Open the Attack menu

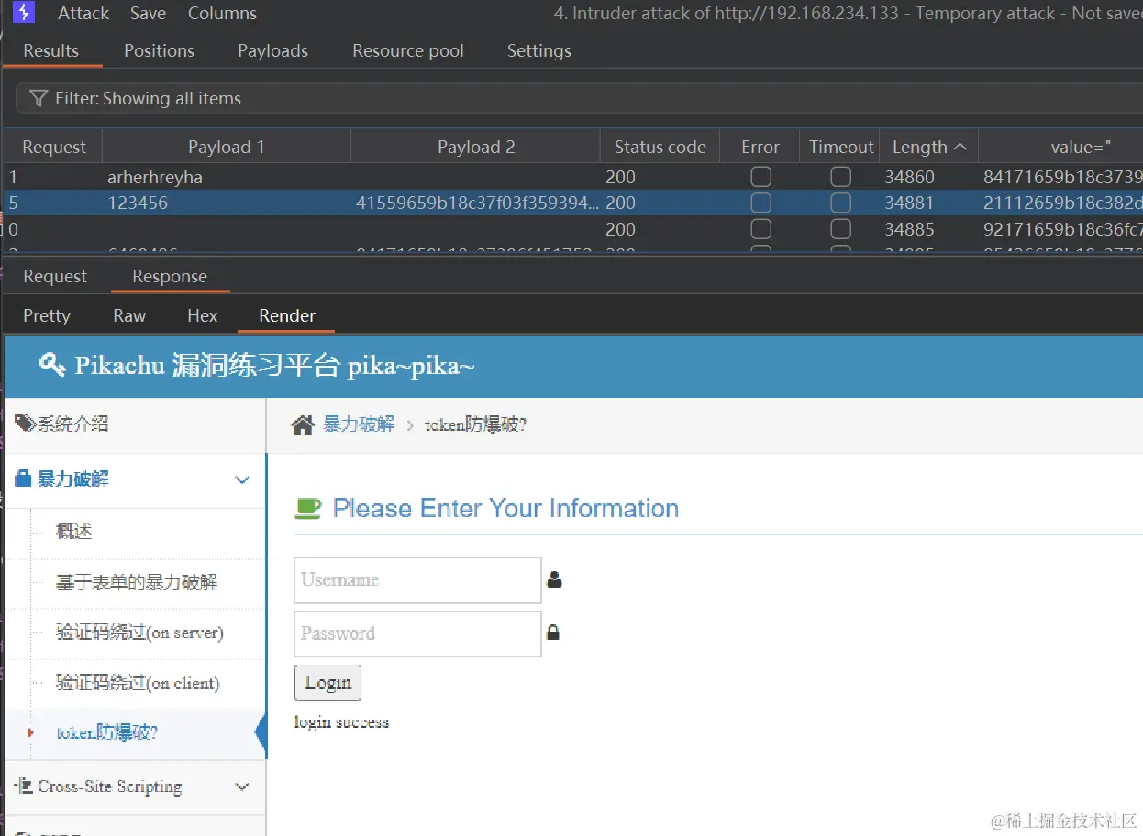(x=83, y=13)
